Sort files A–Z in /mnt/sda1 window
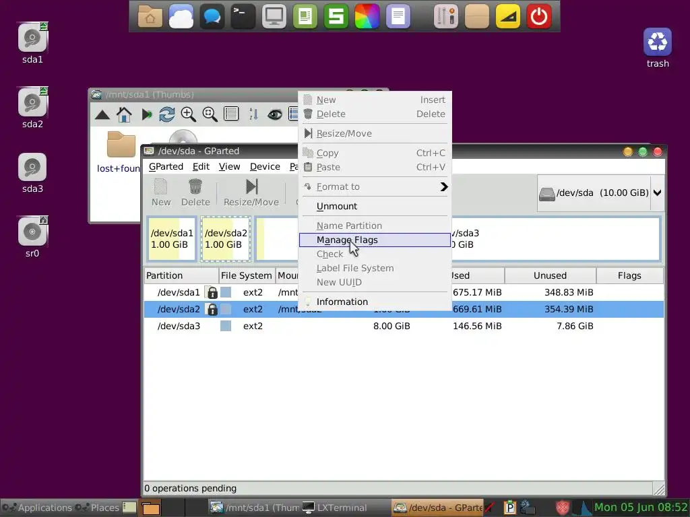The width and height of the screenshot is (690, 517). 253,114
